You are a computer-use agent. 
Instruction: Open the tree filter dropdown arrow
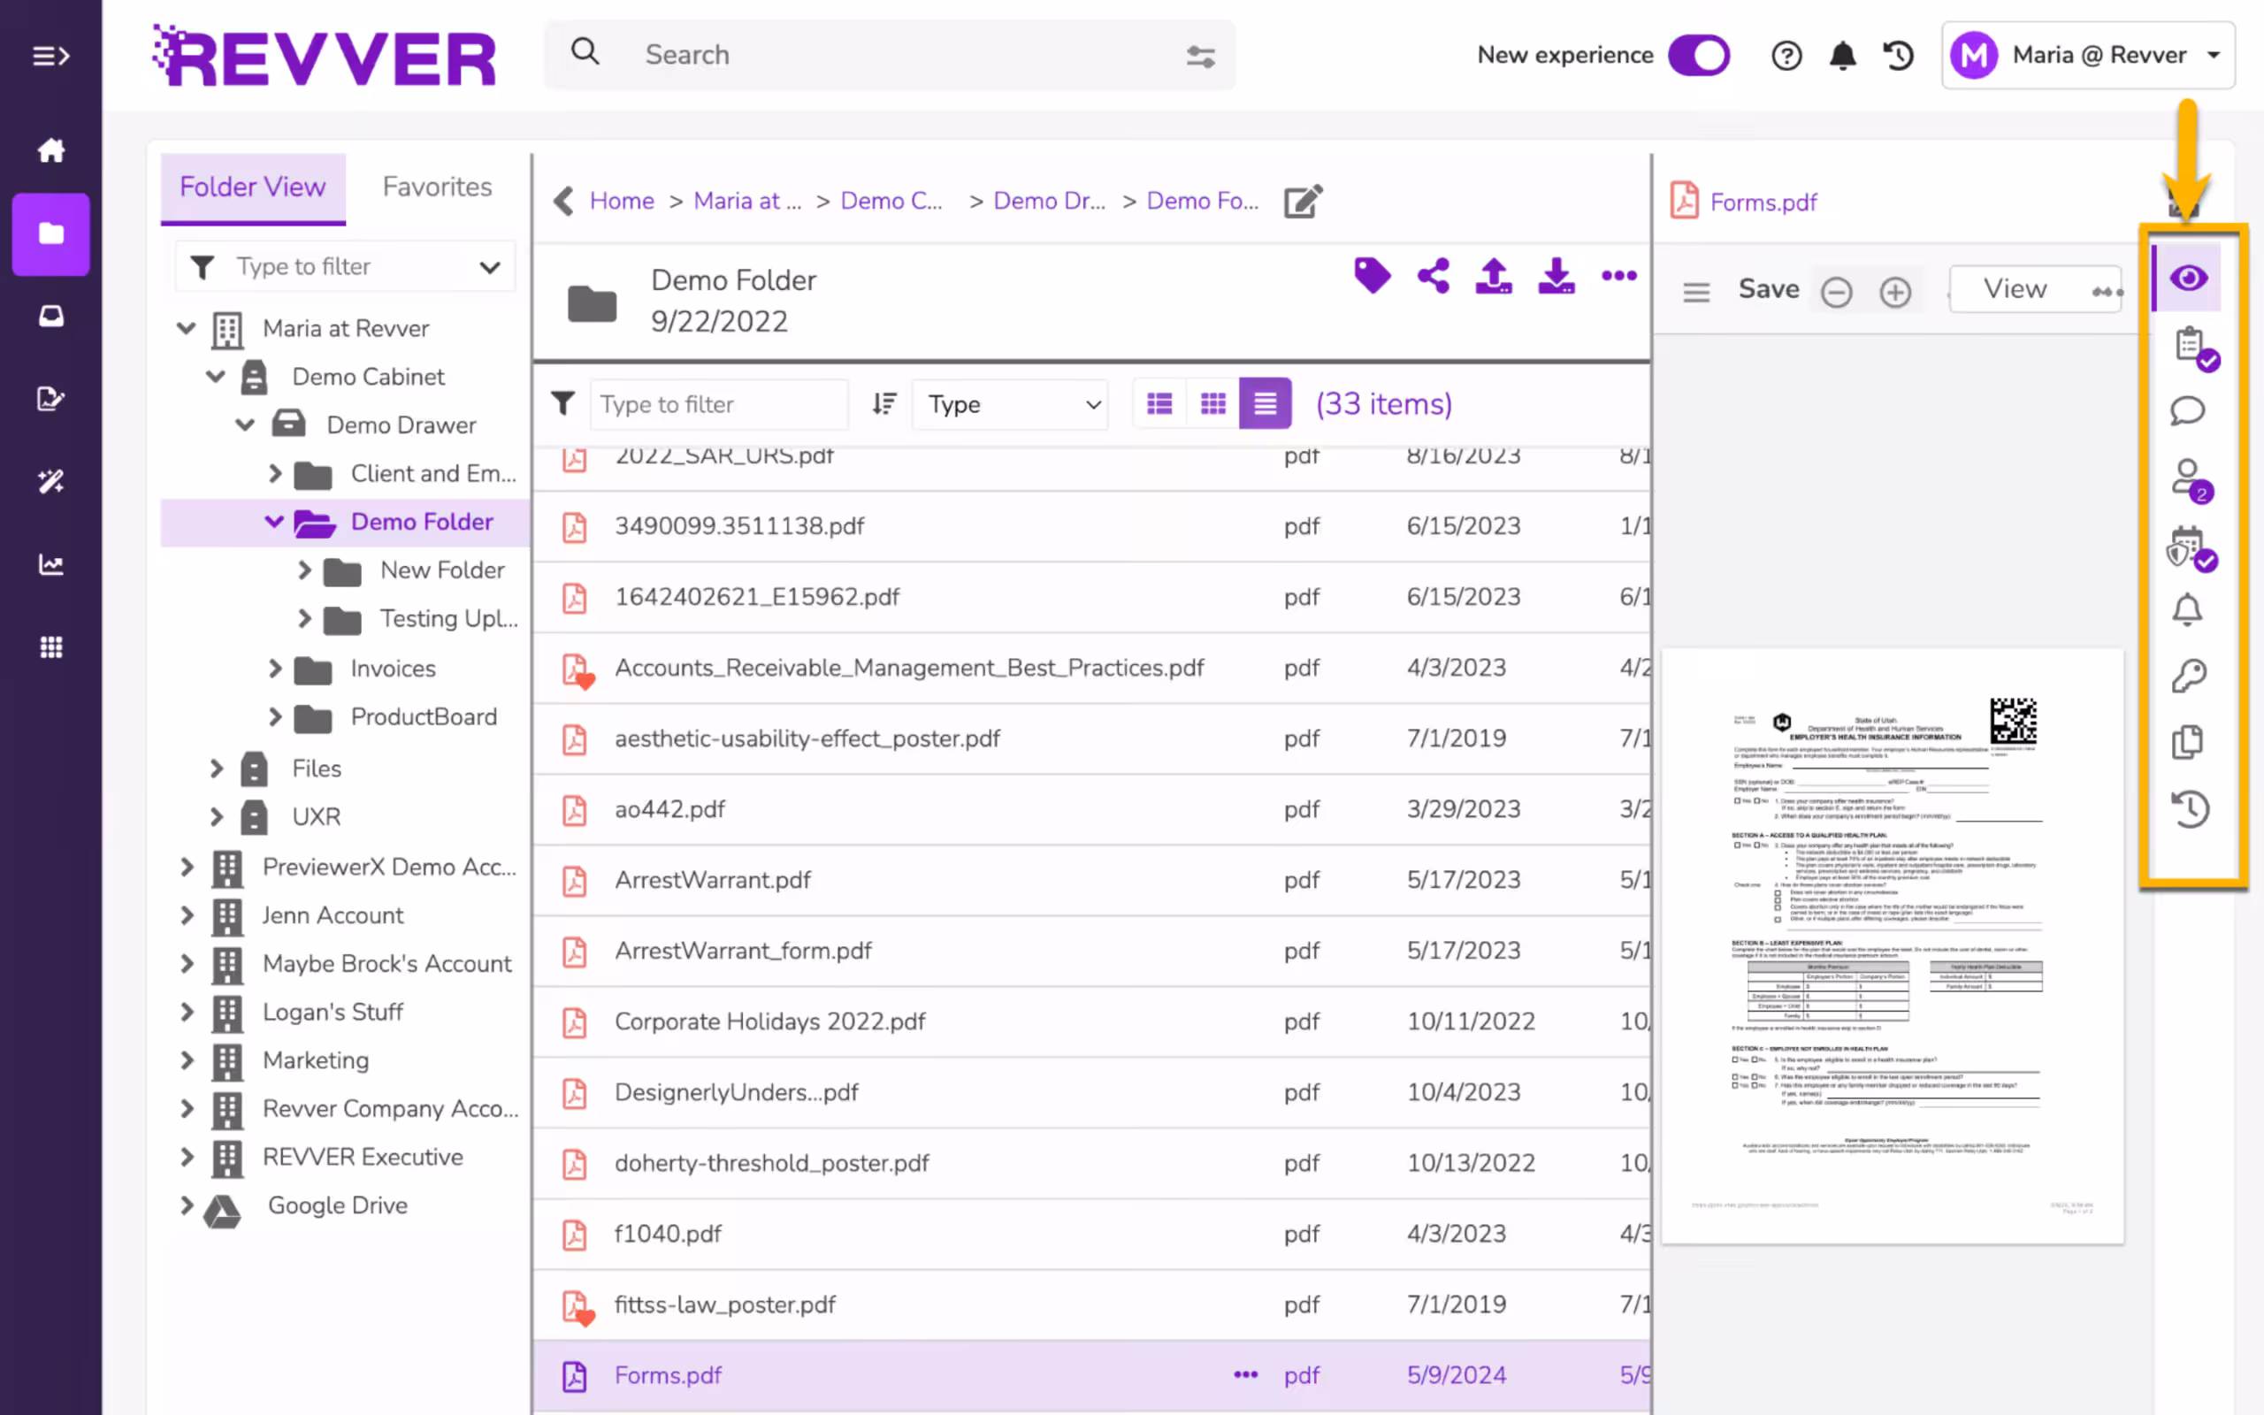tap(489, 268)
